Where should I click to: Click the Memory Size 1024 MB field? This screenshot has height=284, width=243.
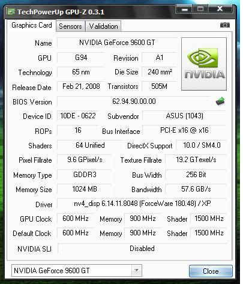pyautogui.click(x=85, y=189)
